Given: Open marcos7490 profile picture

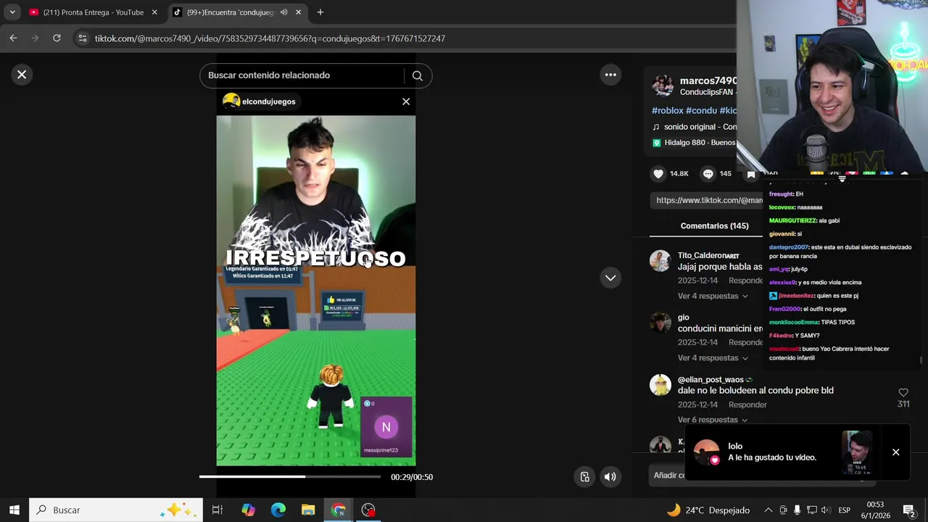Looking at the screenshot, I should (x=663, y=86).
